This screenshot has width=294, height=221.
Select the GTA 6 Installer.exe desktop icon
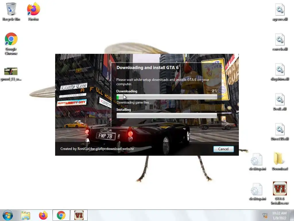point(280,193)
